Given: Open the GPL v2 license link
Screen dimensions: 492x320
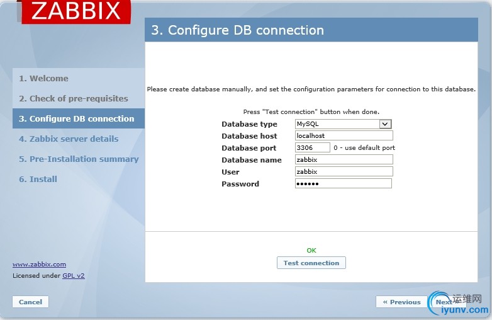Looking at the screenshot, I should click(74, 276).
